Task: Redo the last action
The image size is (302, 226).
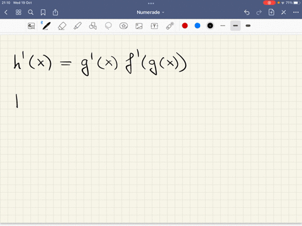Action: (259, 13)
